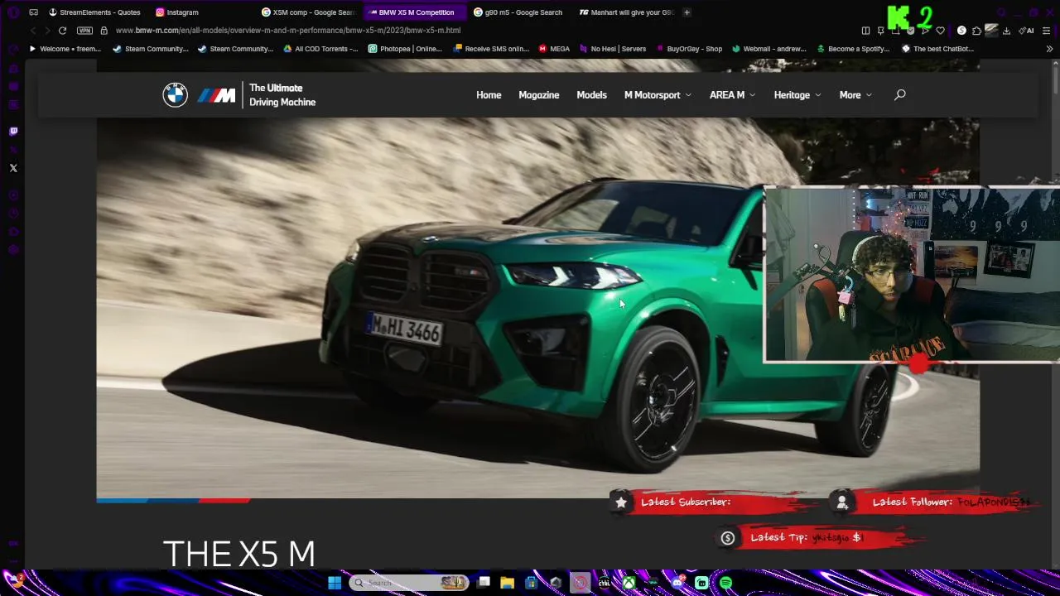
Task: Open the Photopea Online bookmark
Action: point(405,49)
